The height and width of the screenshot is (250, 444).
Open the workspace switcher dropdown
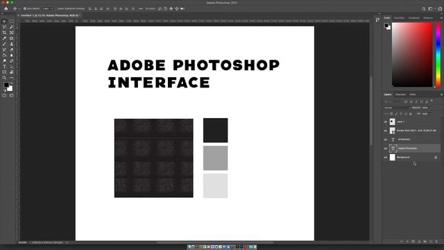431,9
